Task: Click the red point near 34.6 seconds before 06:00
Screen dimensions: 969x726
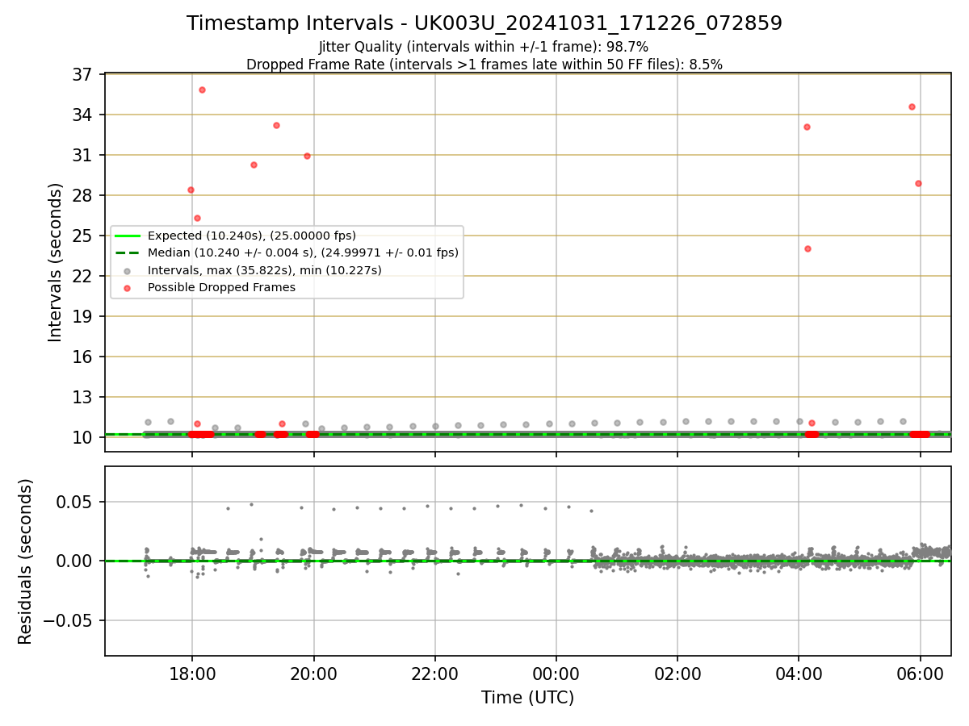Action: [912, 106]
